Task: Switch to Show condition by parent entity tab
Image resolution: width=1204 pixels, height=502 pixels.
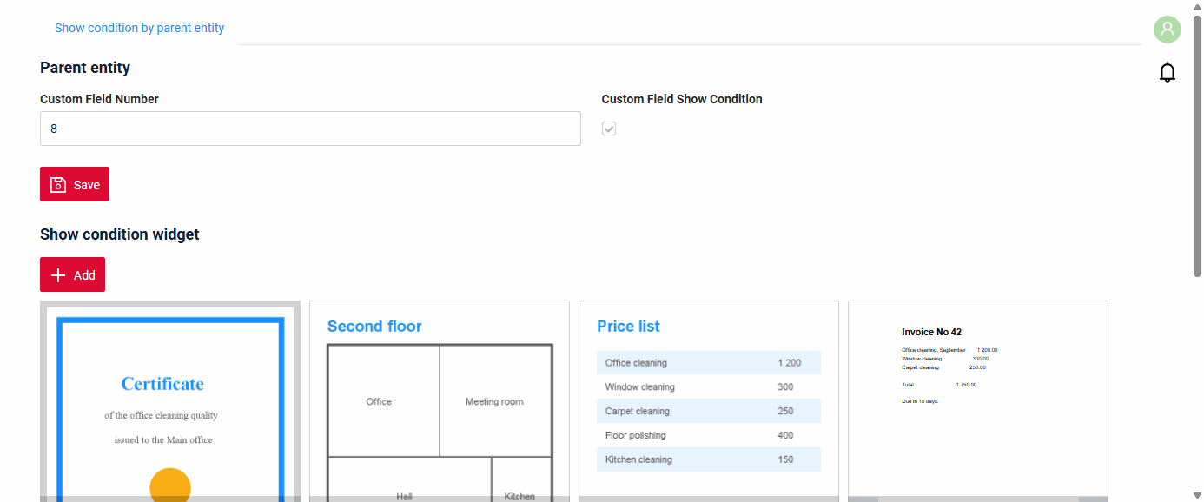Action: click(139, 28)
